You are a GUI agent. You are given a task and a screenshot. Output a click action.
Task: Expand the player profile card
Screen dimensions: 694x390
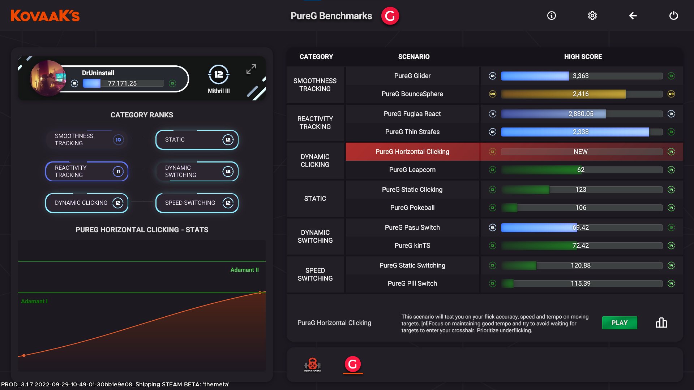(251, 69)
